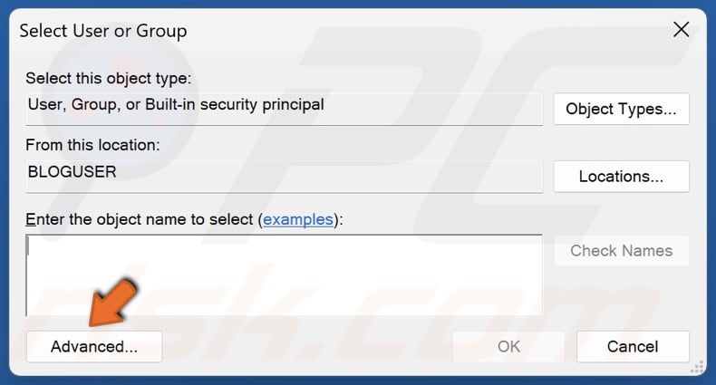Click the 'Select this object type' label
The height and width of the screenshot is (385, 716).
(x=109, y=79)
